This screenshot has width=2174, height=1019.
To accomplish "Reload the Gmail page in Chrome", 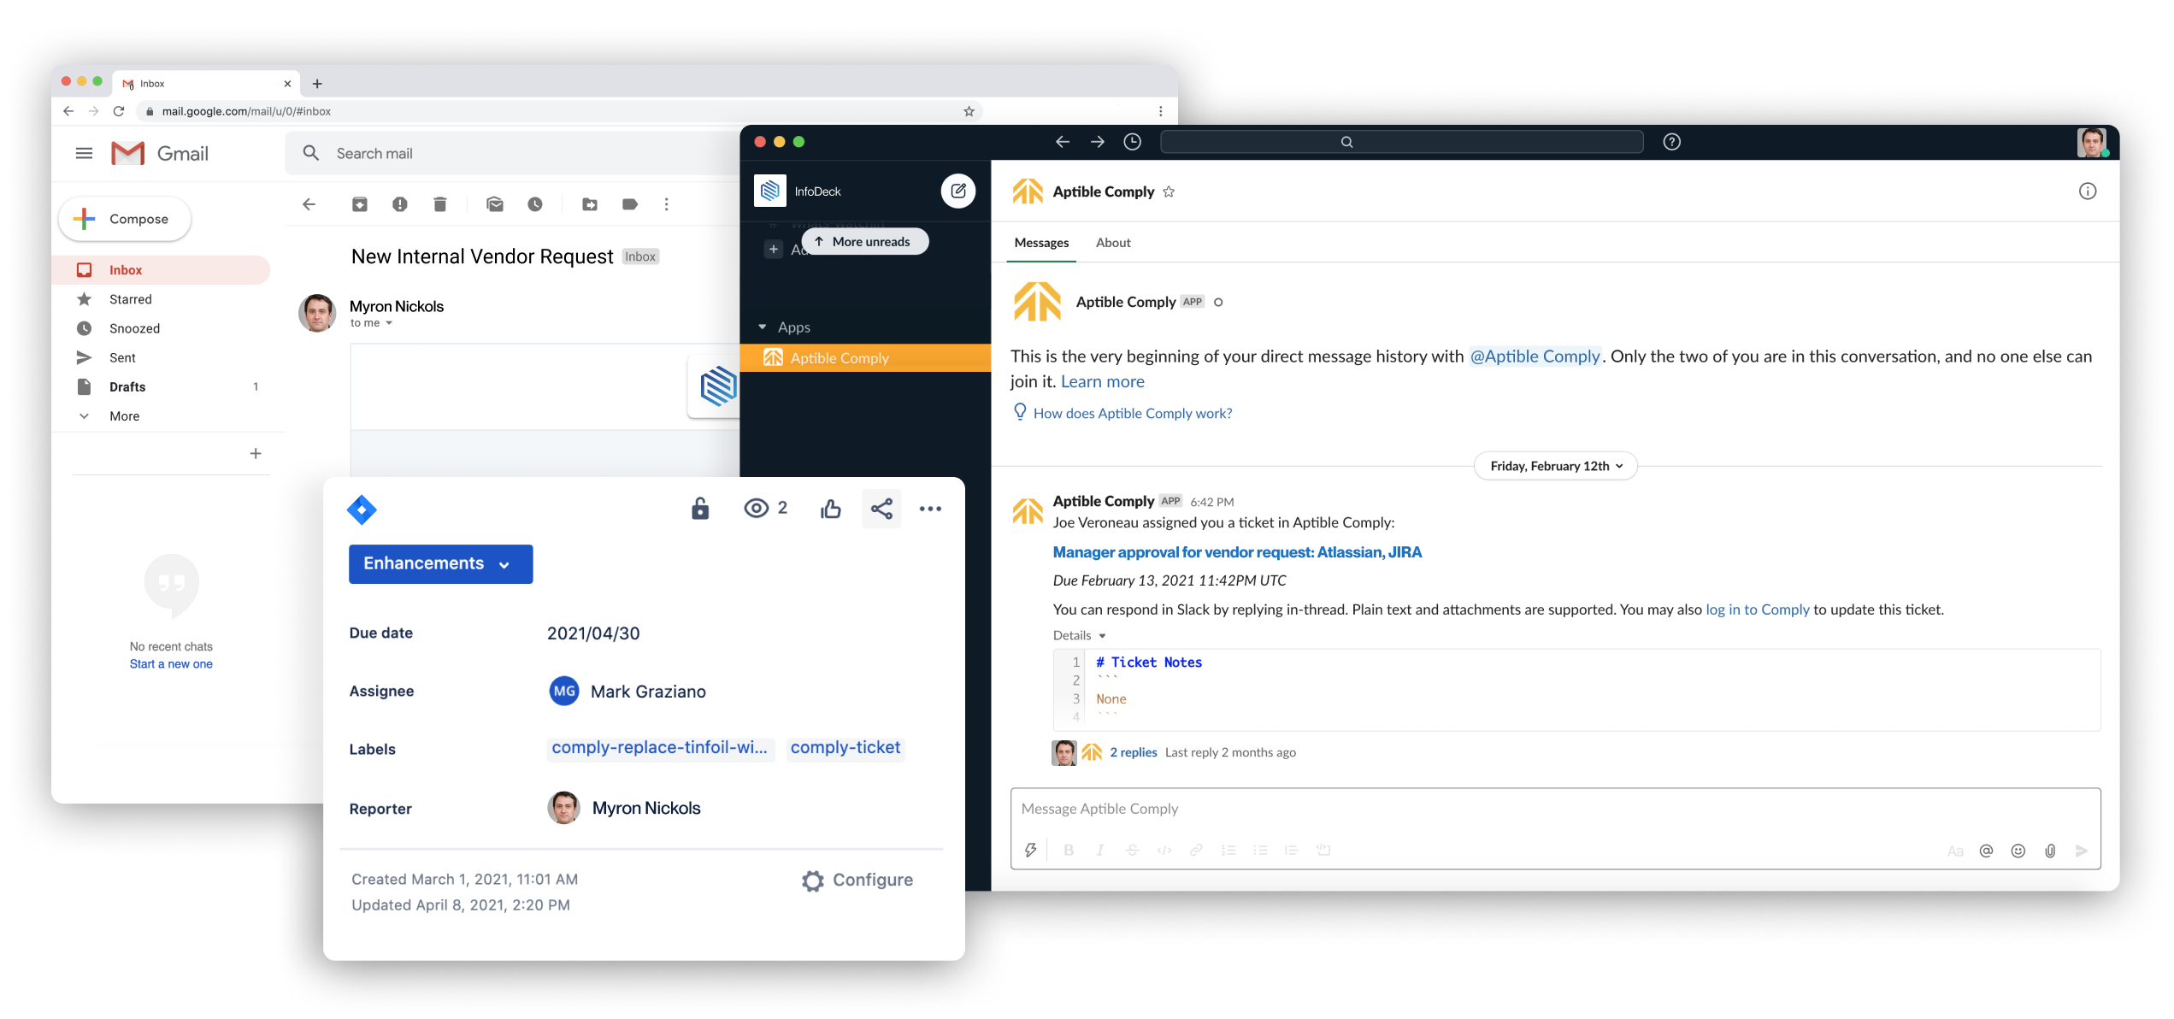I will [119, 111].
